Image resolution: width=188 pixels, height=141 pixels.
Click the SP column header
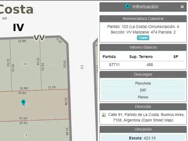(x=176, y=57)
